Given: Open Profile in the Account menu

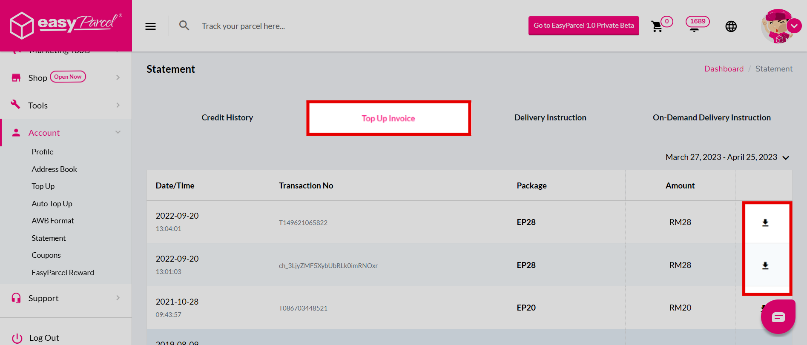Looking at the screenshot, I should pyautogui.click(x=43, y=152).
